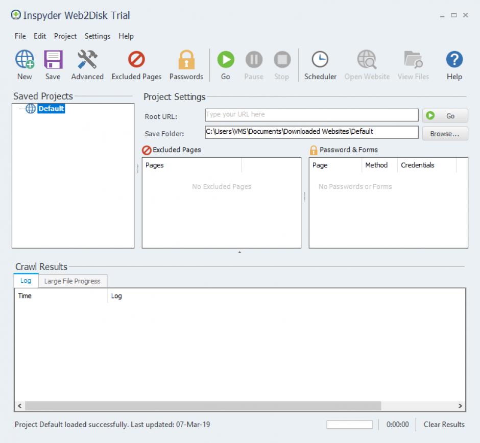
Task: Click the splitter grip left of Excluded Pages list
Action: (138, 168)
